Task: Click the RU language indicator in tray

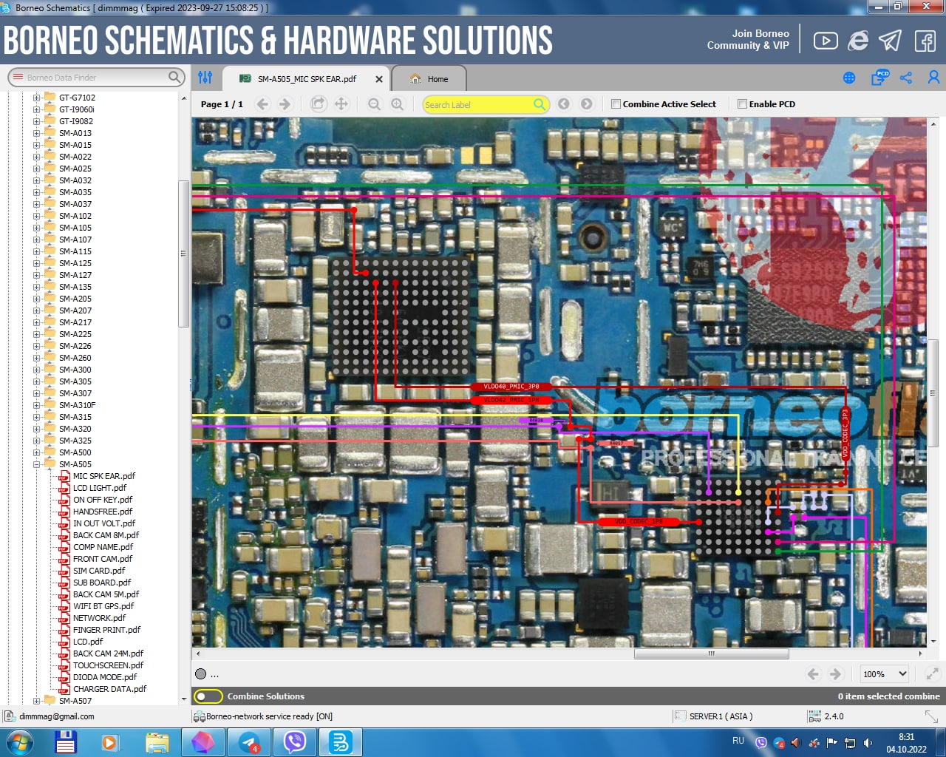Action: [738, 741]
